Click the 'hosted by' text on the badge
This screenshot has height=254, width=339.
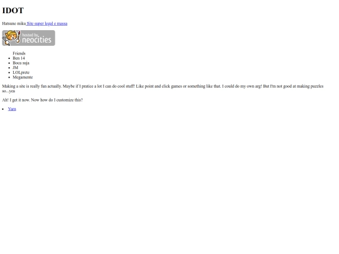pyautogui.click(x=31, y=34)
